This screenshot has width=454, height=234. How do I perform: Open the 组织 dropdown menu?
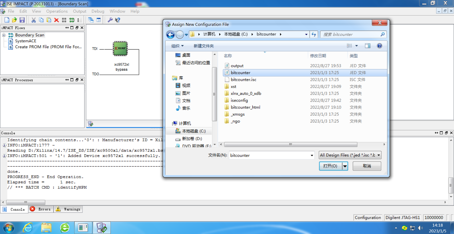coord(177,46)
